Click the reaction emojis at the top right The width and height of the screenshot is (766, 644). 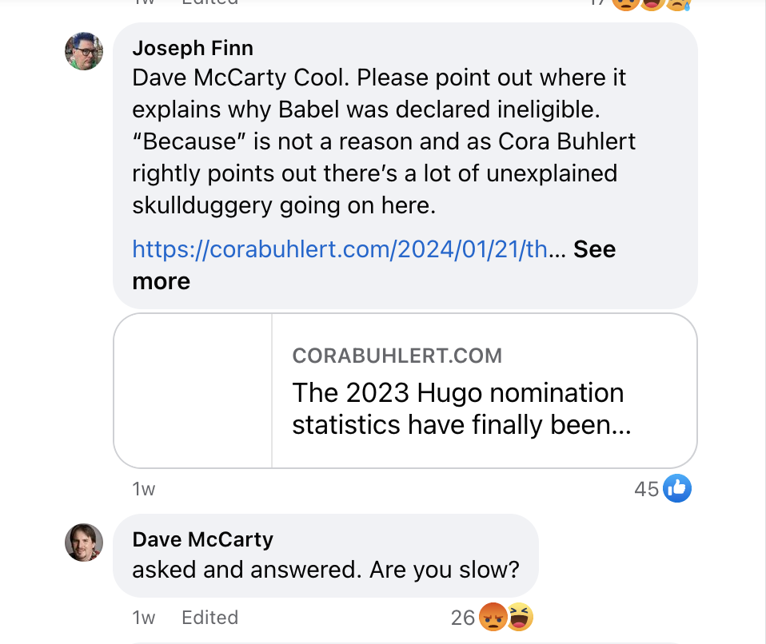point(649,3)
